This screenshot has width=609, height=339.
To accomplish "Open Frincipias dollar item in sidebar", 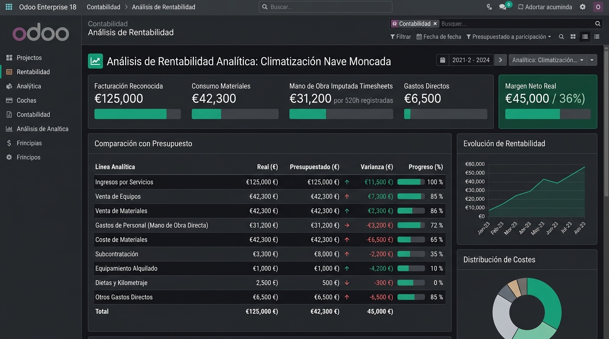I will (29, 143).
